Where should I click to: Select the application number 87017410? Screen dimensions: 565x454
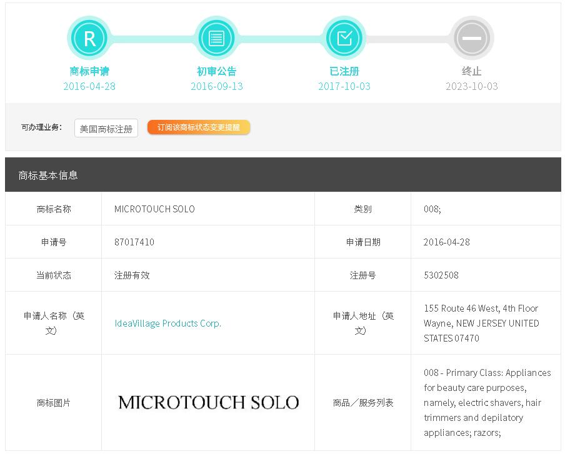click(x=134, y=242)
